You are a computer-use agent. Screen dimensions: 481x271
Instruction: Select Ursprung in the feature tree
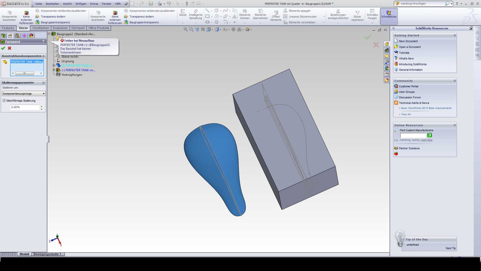click(x=68, y=61)
